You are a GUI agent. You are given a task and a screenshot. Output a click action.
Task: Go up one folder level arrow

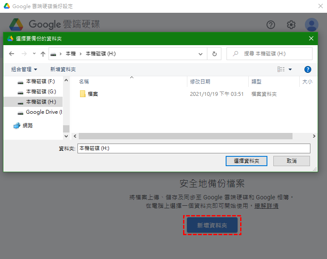pos(43,54)
